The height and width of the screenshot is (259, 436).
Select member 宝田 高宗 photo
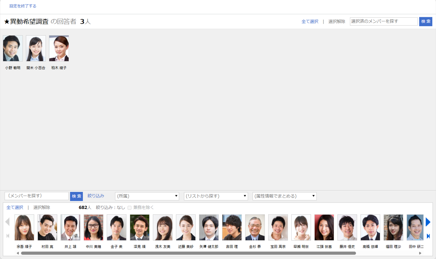pos(278,227)
